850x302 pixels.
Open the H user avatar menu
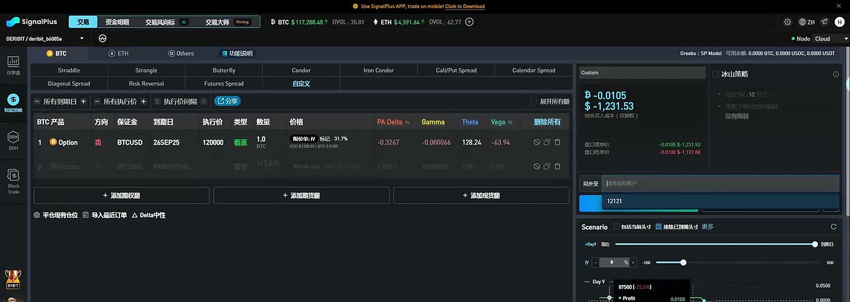click(x=840, y=22)
